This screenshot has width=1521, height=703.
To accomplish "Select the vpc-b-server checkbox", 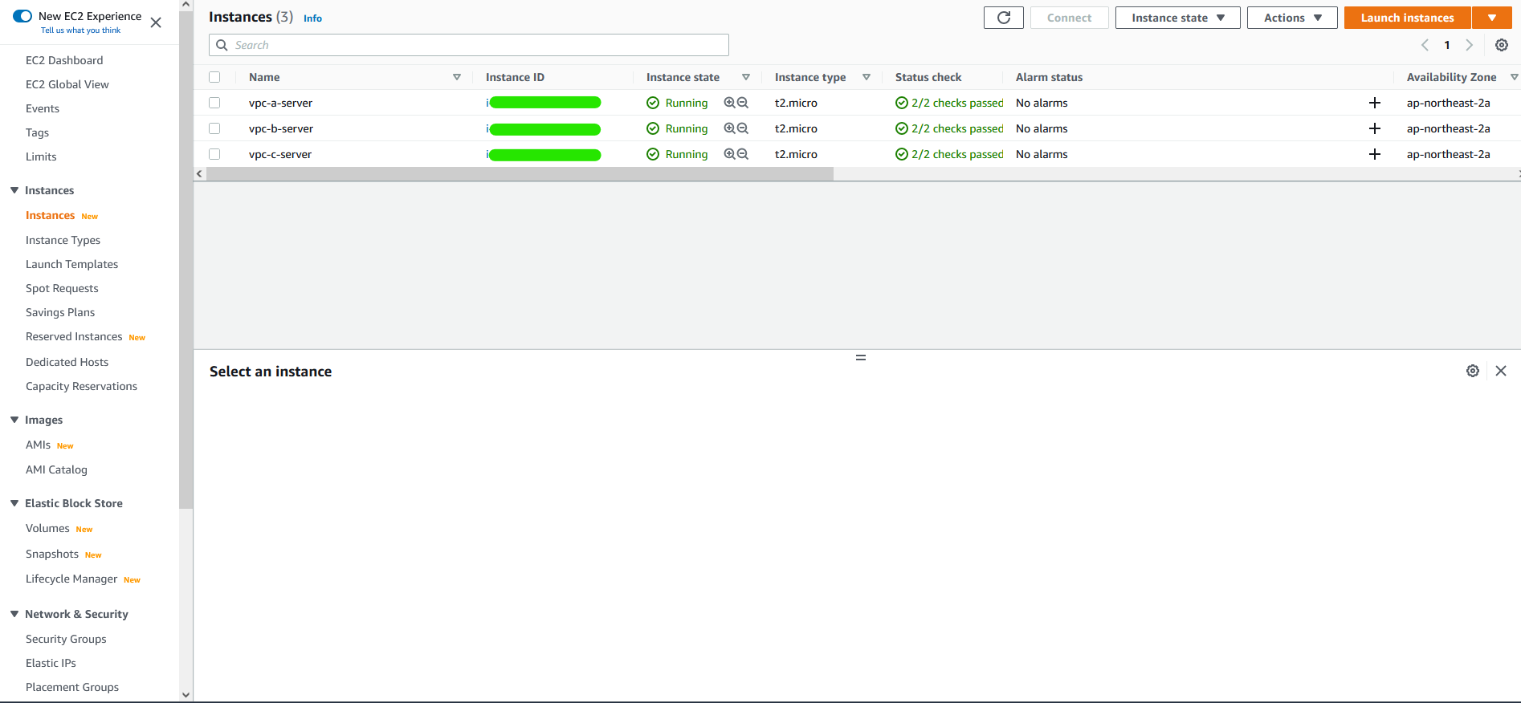I will click(214, 128).
